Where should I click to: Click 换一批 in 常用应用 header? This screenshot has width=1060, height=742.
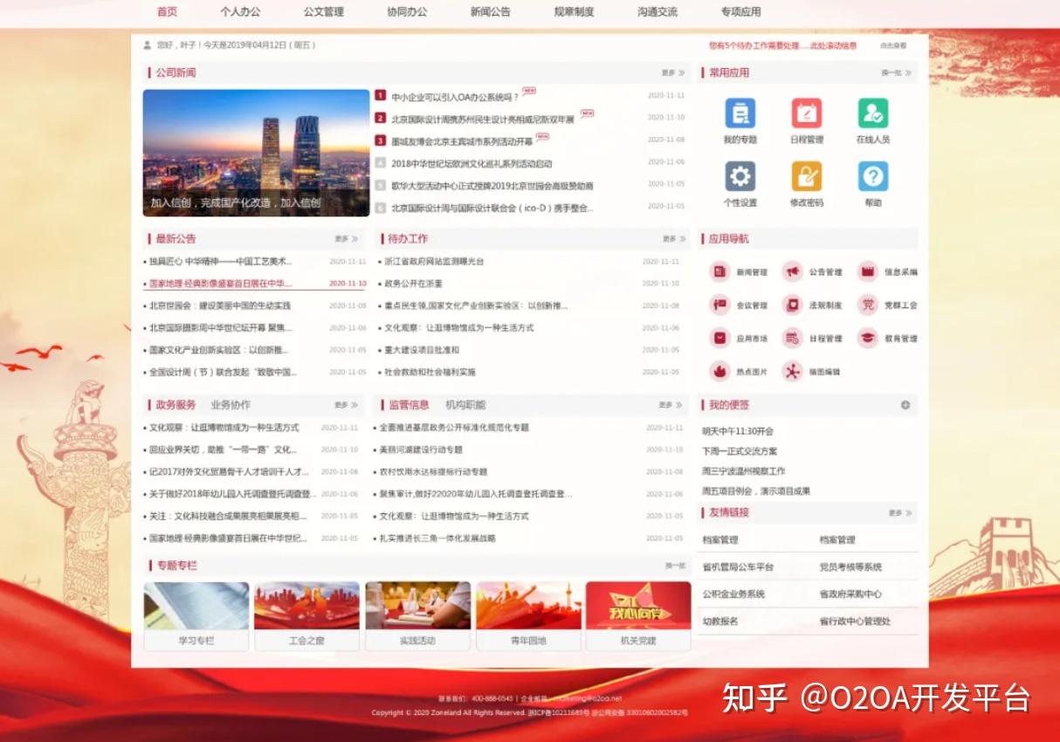tap(897, 73)
